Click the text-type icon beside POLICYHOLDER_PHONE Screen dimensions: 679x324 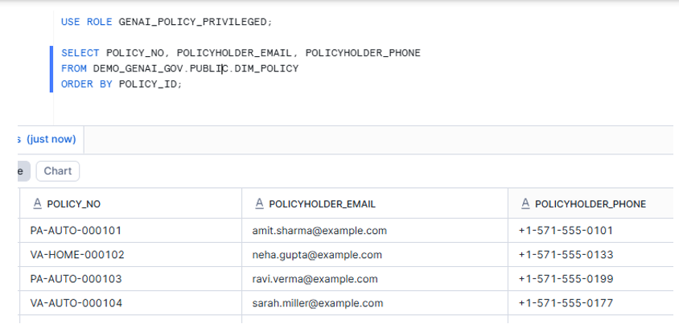[525, 204]
